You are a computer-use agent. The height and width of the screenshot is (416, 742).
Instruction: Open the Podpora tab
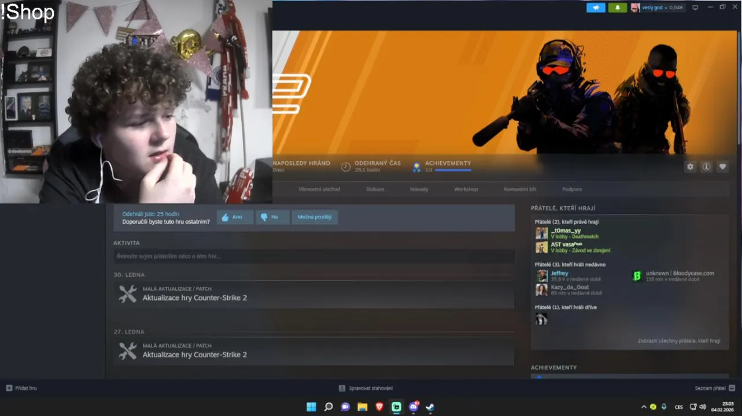(x=572, y=189)
